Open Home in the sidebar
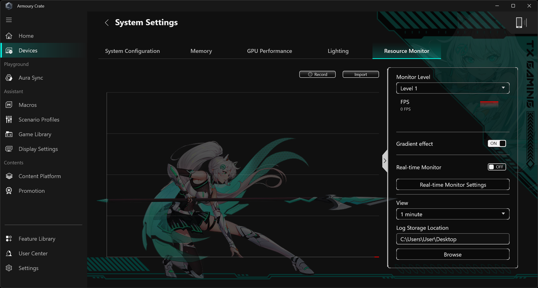538x288 pixels. tap(26, 36)
